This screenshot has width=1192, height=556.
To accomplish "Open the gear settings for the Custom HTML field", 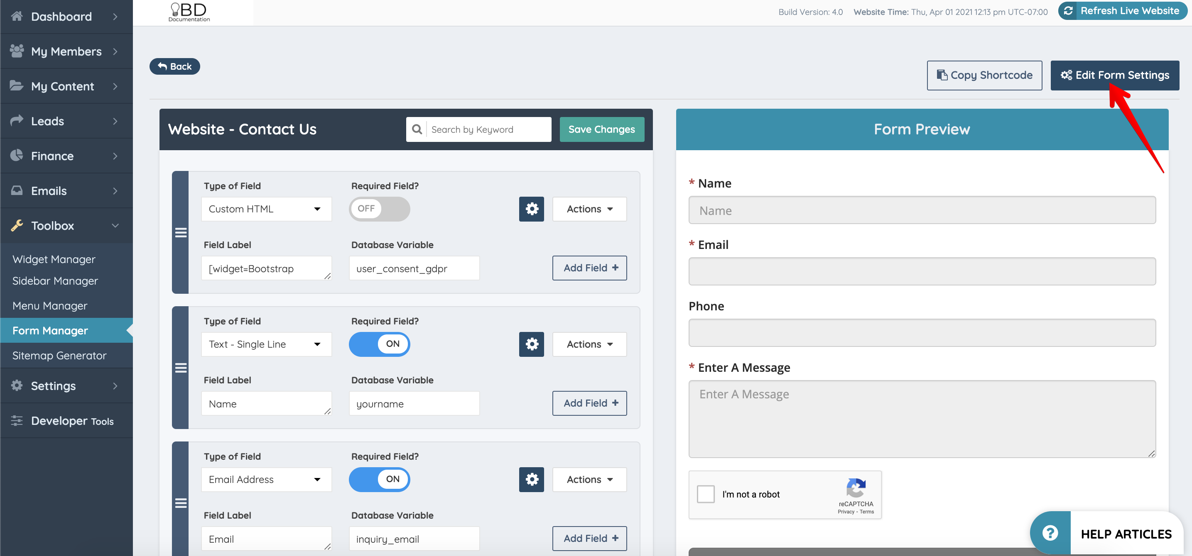I will pos(531,209).
